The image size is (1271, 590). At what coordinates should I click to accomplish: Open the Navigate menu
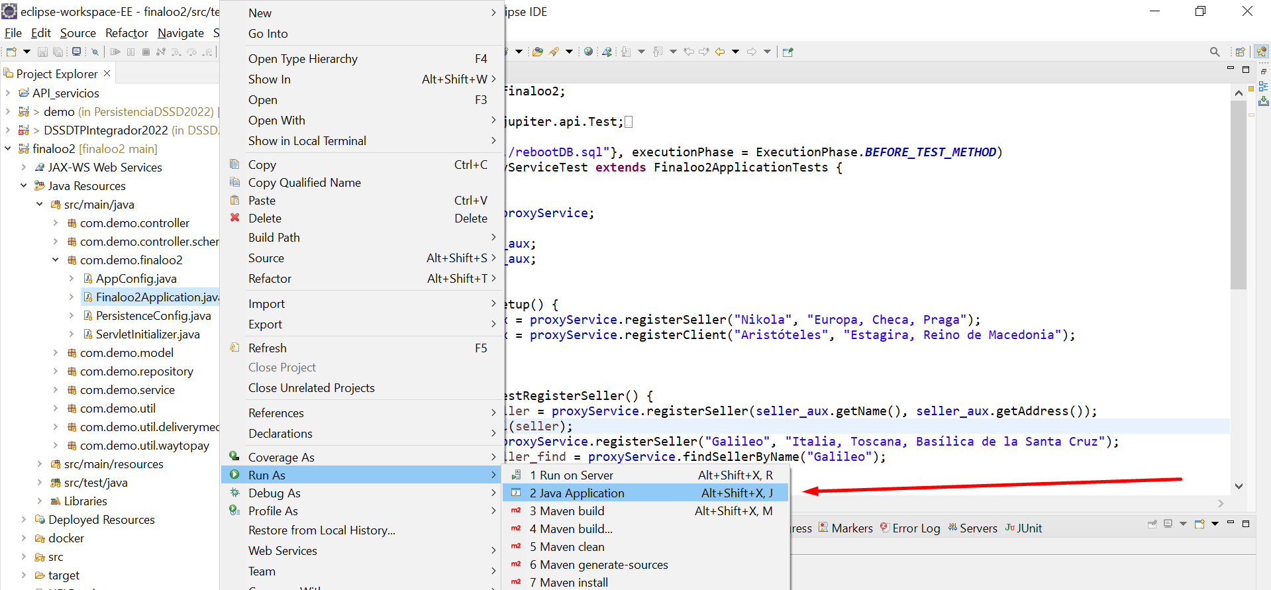pyautogui.click(x=181, y=33)
